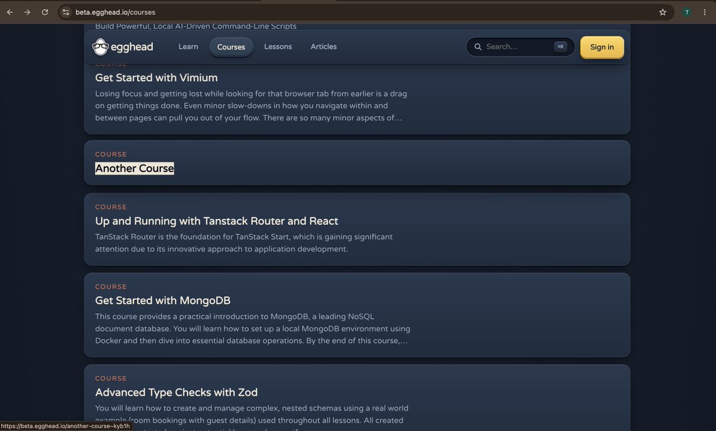Open Get Started with Vimium course
Image resolution: width=716 pixels, height=431 pixels.
(156, 77)
